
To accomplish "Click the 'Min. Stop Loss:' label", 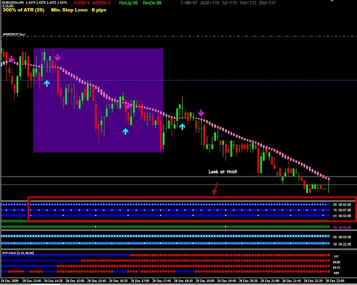I will 70,10.
